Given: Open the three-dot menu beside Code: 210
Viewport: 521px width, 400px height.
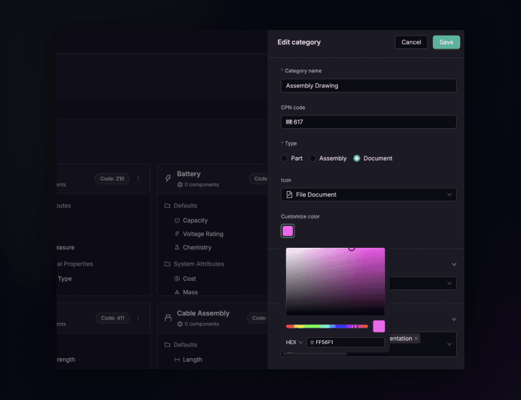Looking at the screenshot, I should [138, 179].
